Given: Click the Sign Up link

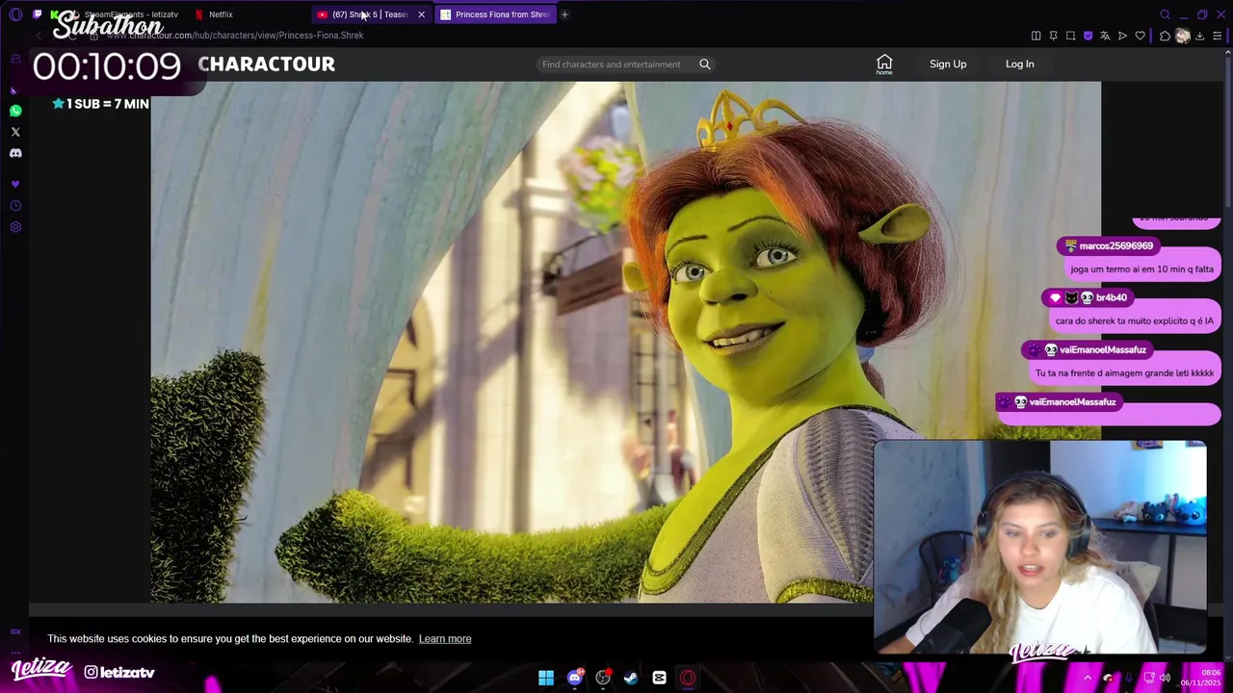Looking at the screenshot, I should [x=948, y=64].
